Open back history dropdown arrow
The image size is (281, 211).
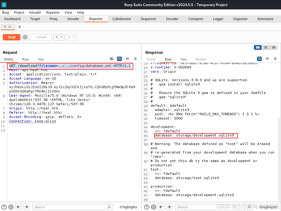(x=62, y=37)
